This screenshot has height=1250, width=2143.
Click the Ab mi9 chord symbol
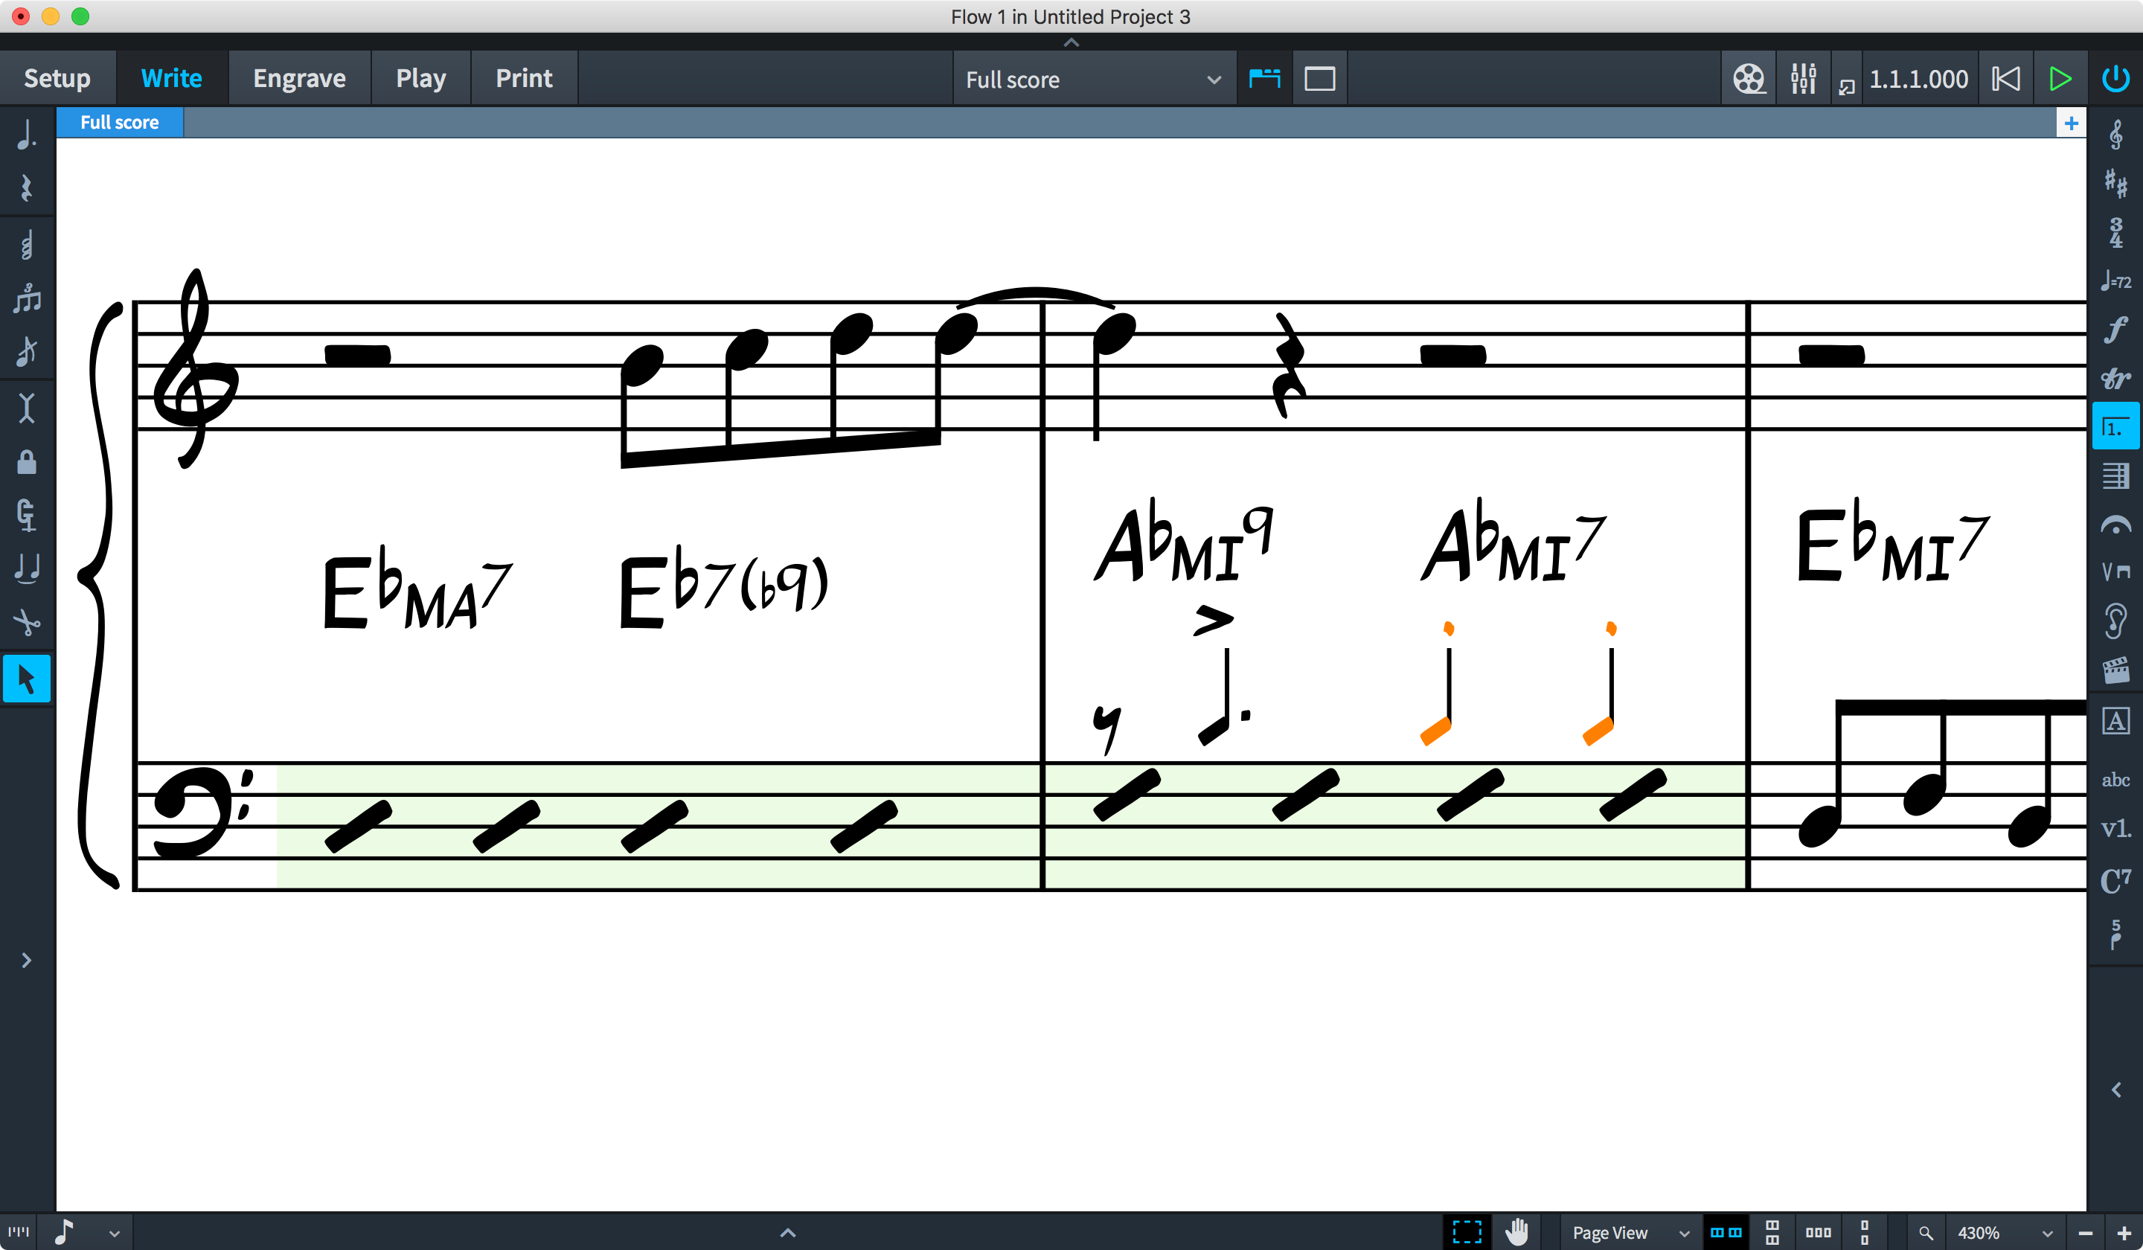pos(1182,544)
